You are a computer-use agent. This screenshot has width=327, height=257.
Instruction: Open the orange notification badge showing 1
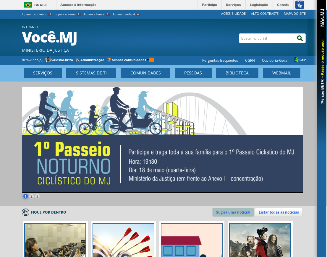tap(152, 60)
